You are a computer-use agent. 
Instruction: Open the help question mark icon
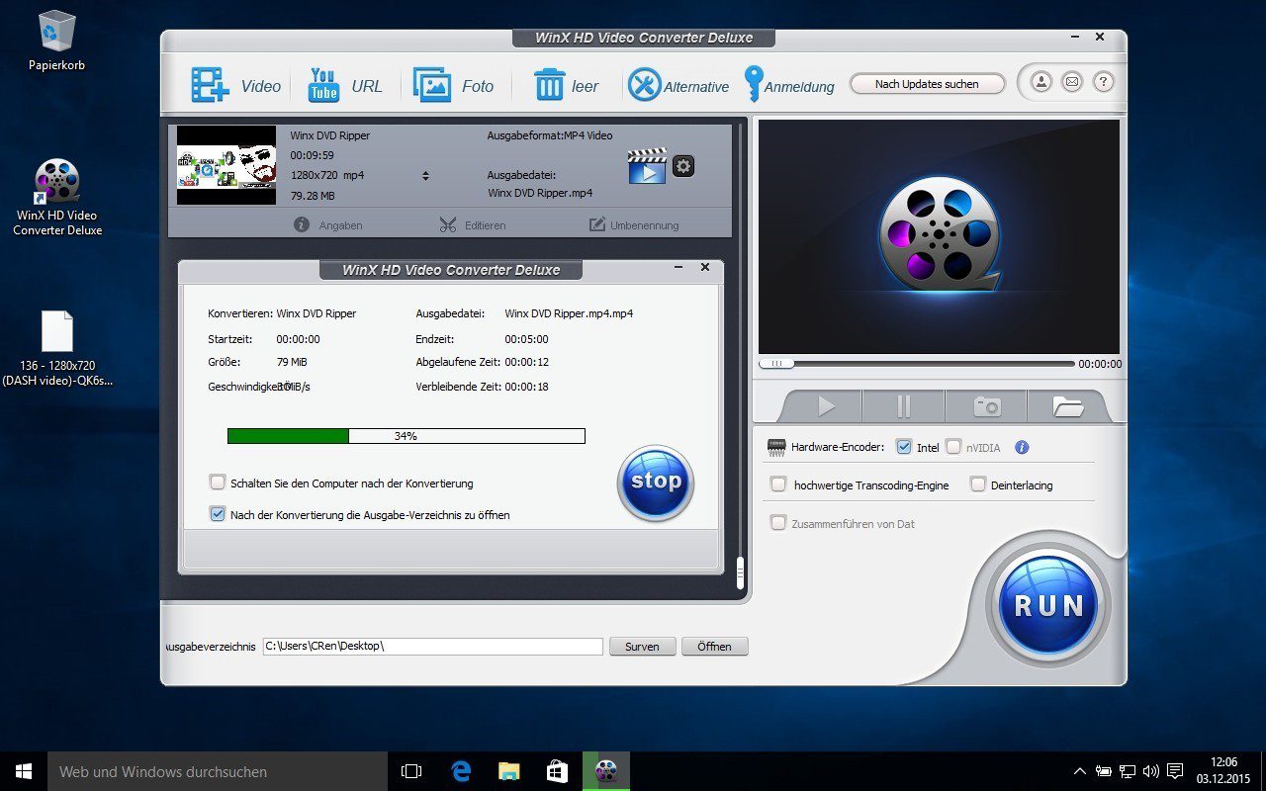coord(1104,82)
